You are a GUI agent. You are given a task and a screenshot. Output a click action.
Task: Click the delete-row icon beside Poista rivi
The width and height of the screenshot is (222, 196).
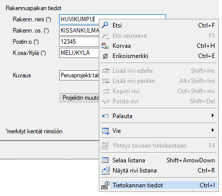(x=105, y=101)
